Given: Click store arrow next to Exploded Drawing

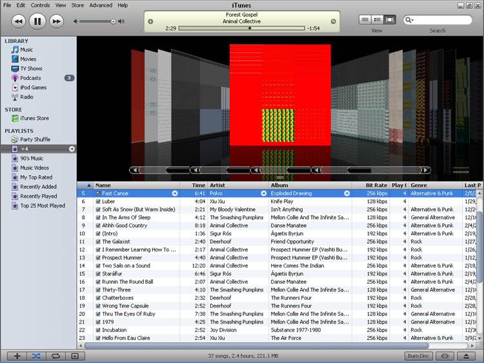Looking at the screenshot, I should pyautogui.click(x=347, y=193).
